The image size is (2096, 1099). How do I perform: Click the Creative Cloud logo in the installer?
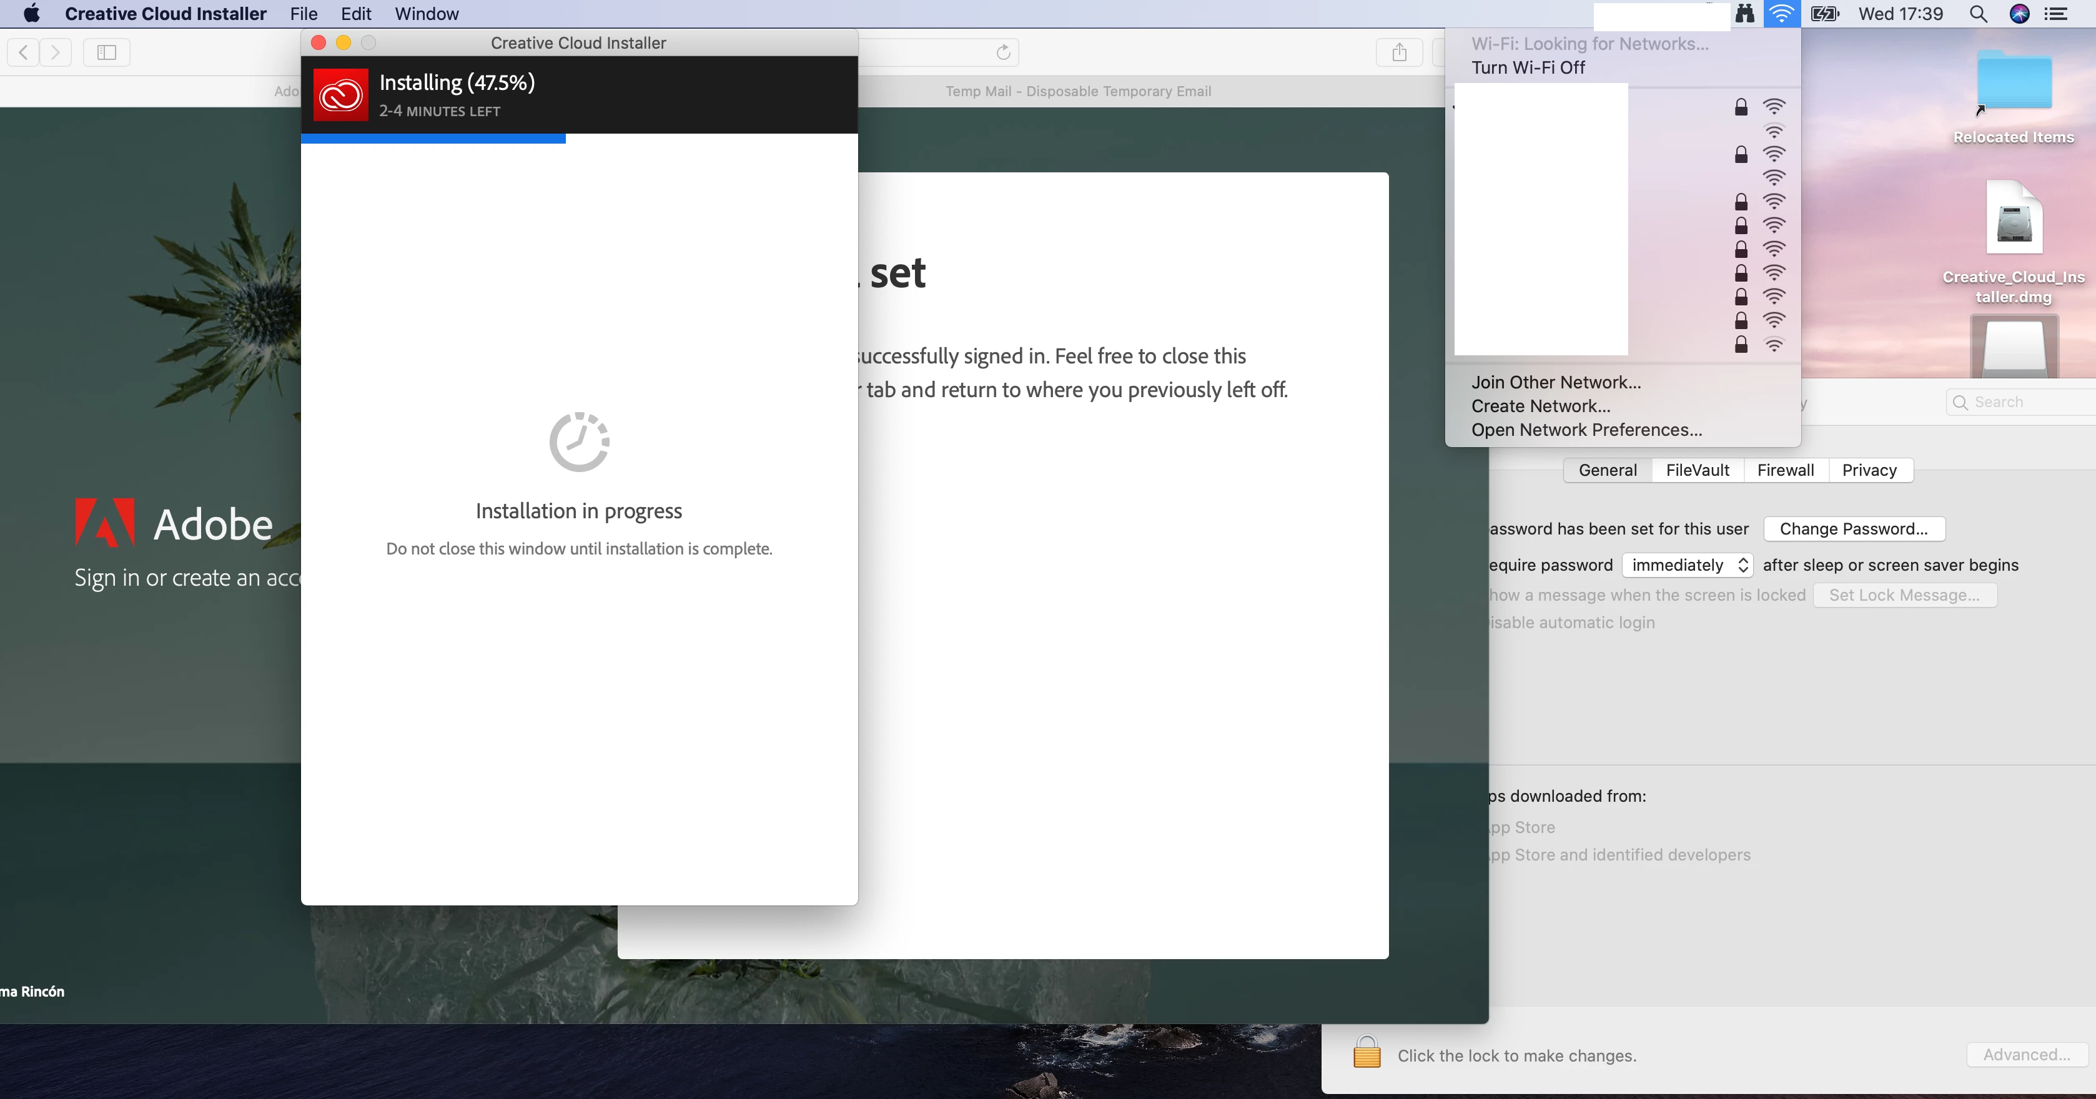tap(341, 95)
